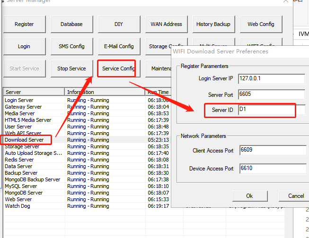This screenshot has height=238, width=309.
Task: Select the Media Server row
Action: (87, 113)
